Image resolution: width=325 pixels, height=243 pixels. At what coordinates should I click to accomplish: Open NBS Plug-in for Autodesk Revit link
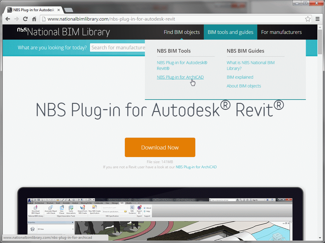click(182, 65)
